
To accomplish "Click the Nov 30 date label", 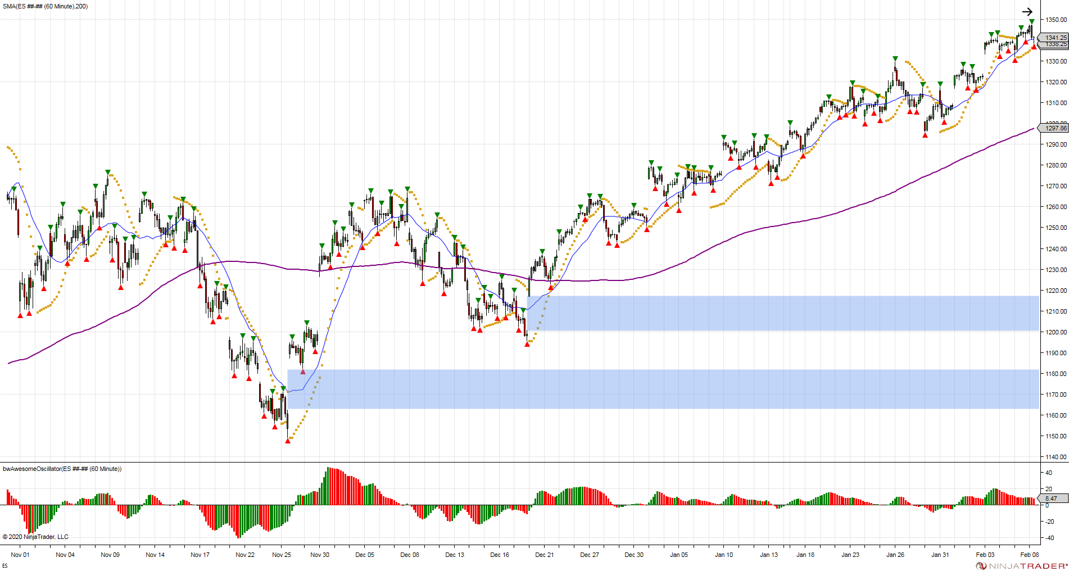I will tap(320, 555).
